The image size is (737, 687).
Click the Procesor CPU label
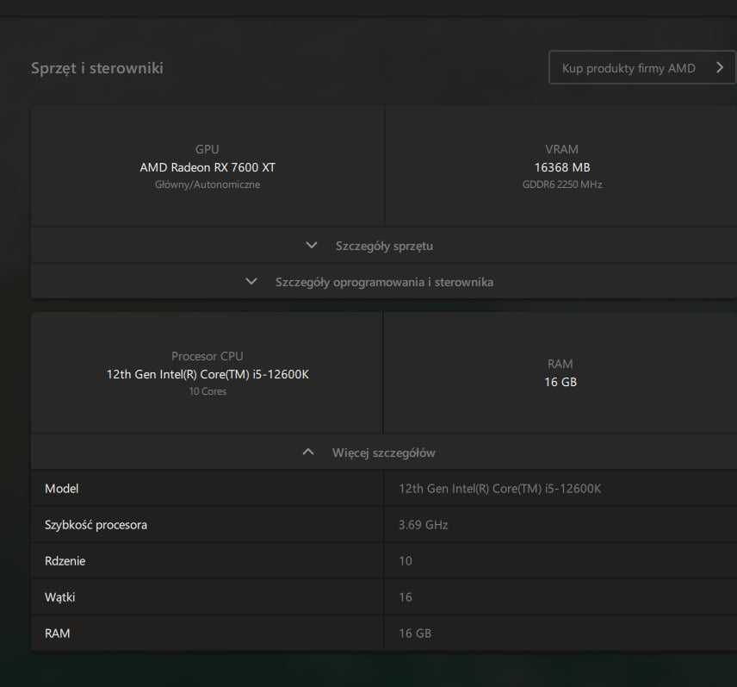[207, 356]
